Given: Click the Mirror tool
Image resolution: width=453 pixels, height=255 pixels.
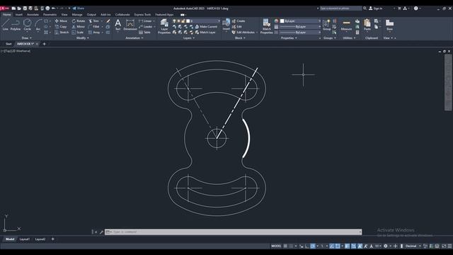Looking at the screenshot, I should point(79,27).
